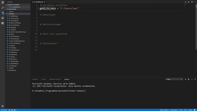Click the feedback smiley in status bar
This screenshot has width=197, height=111.
195,110
